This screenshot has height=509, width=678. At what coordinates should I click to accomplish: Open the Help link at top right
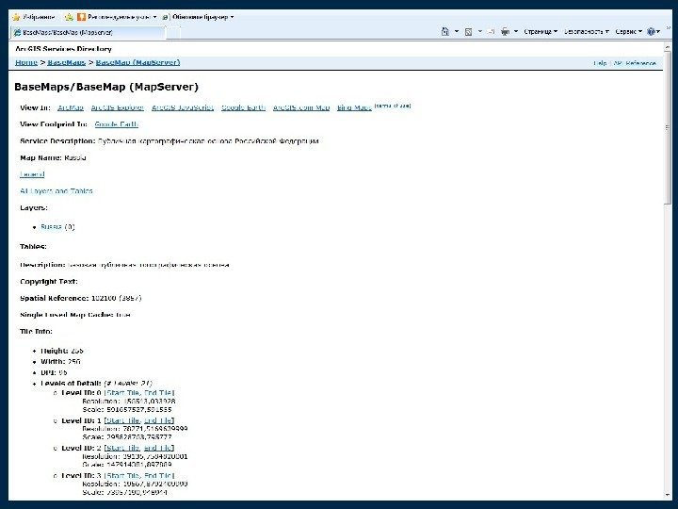600,63
